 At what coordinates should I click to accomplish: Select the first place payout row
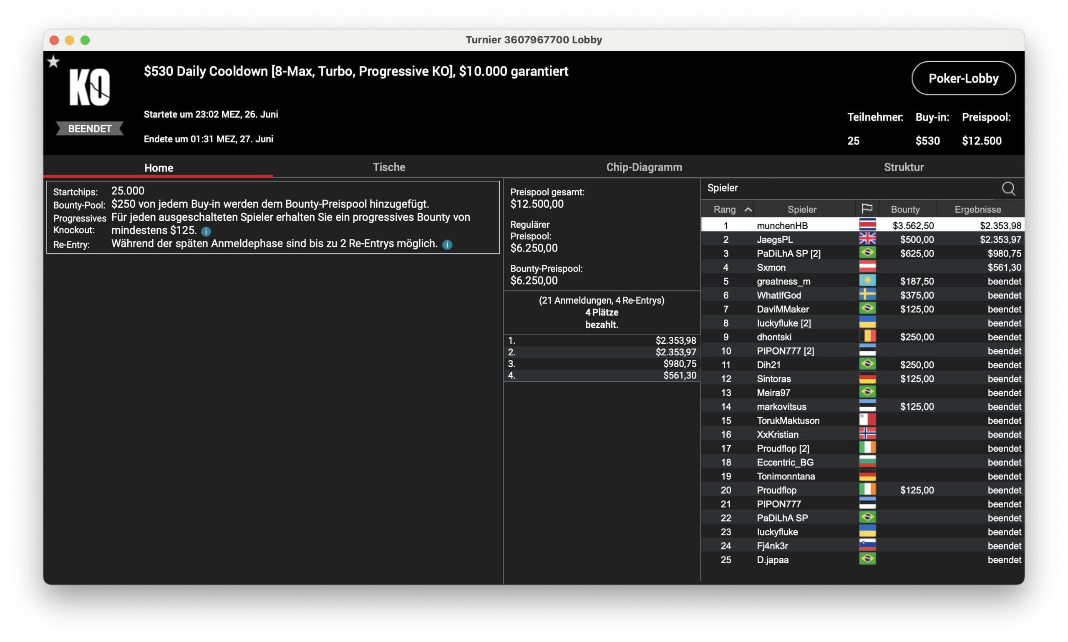[601, 340]
